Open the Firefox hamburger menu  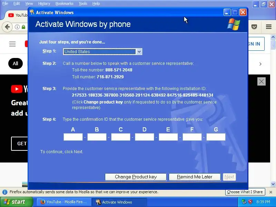[269, 27]
